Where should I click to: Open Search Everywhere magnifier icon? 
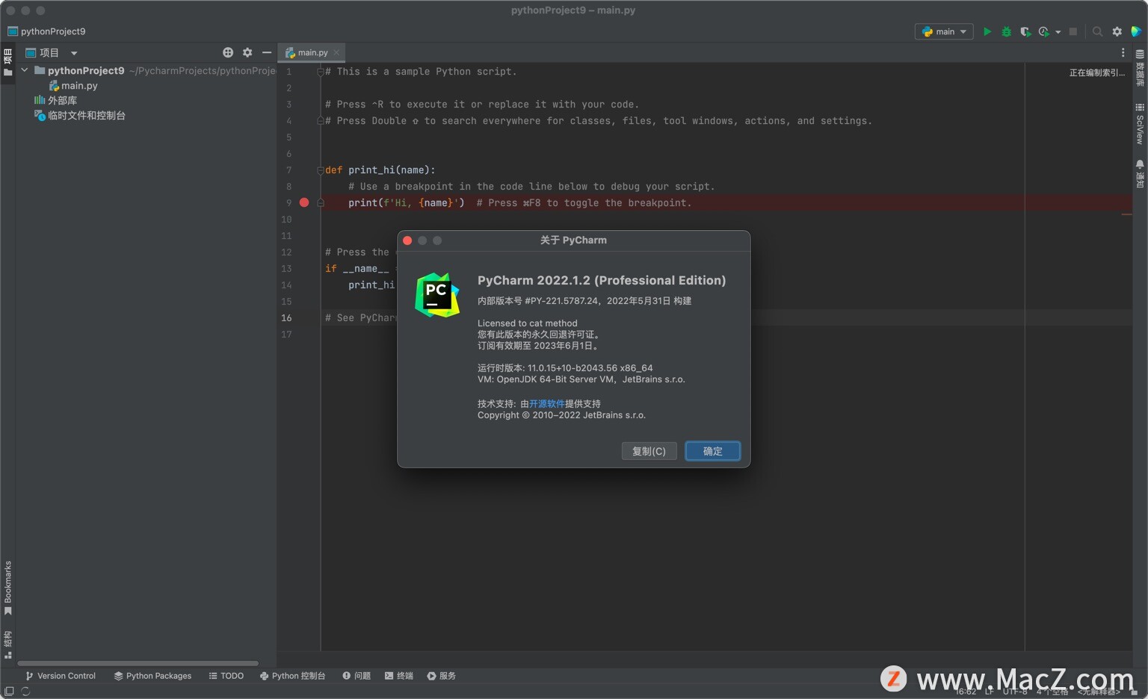[x=1097, y=31]
